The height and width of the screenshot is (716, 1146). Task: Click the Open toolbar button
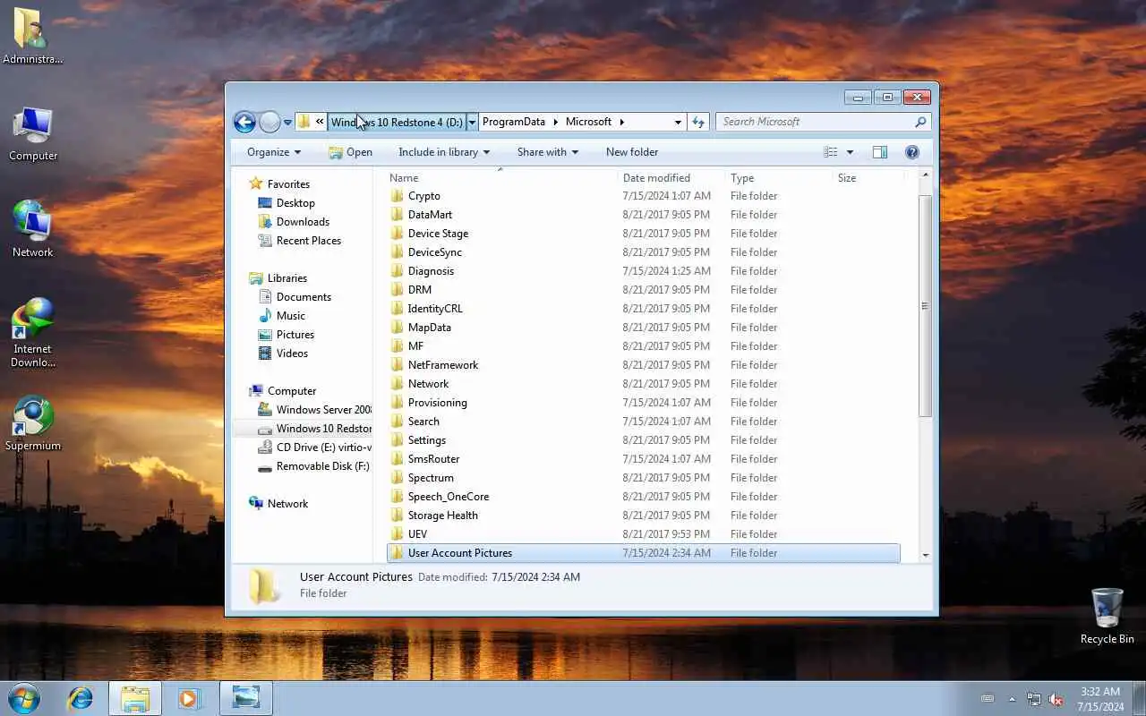pyautogui.click(x=350, y=152)
